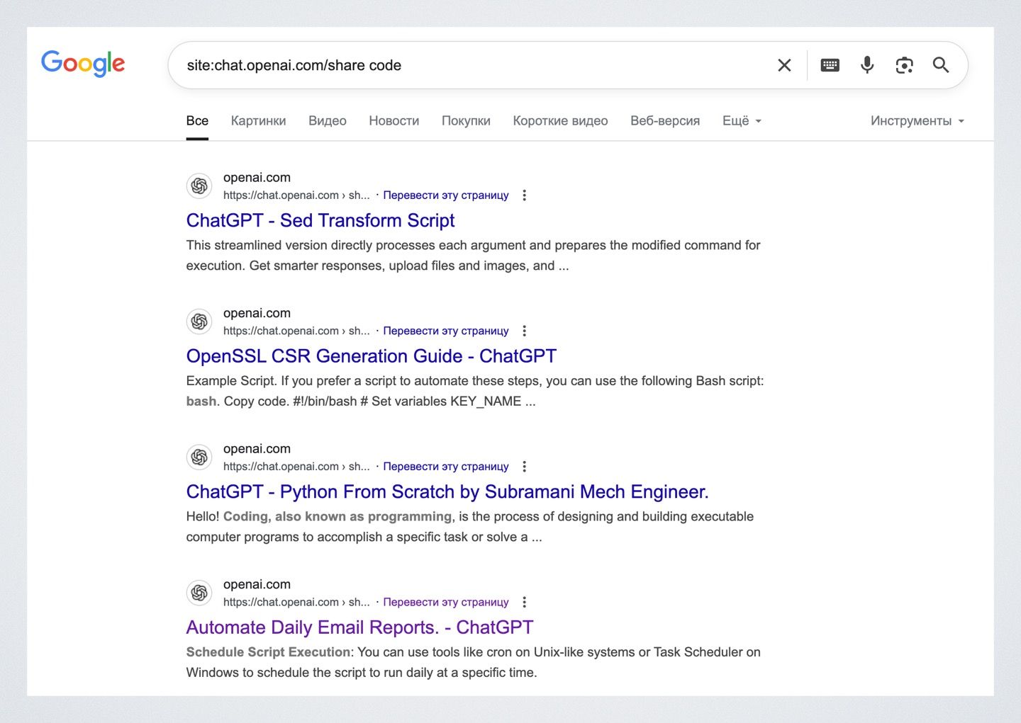Viewport: 1021px width, 723px height.
Task: Clear the search query with the X icon
Action: (x=784, y=65)
